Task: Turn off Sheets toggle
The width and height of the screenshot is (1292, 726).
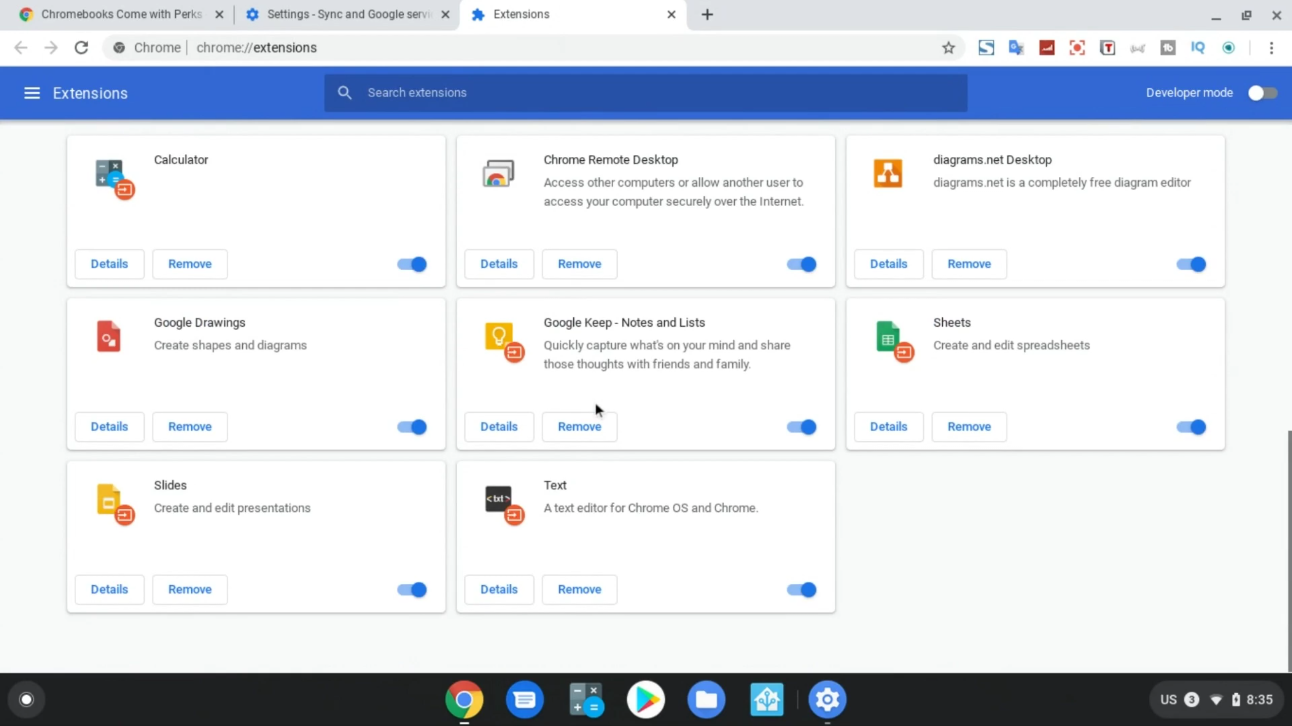Action: click(1191, 427)
